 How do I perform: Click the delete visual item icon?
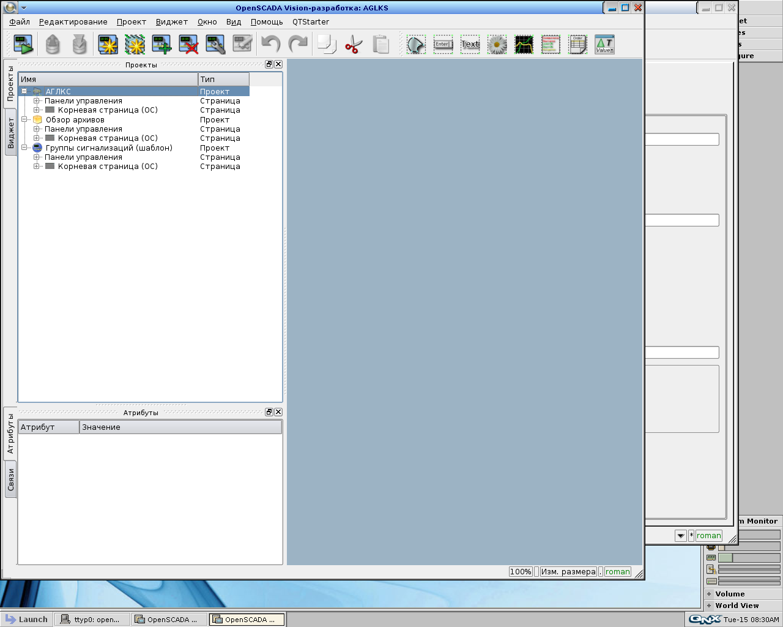(x=188, y=44)
